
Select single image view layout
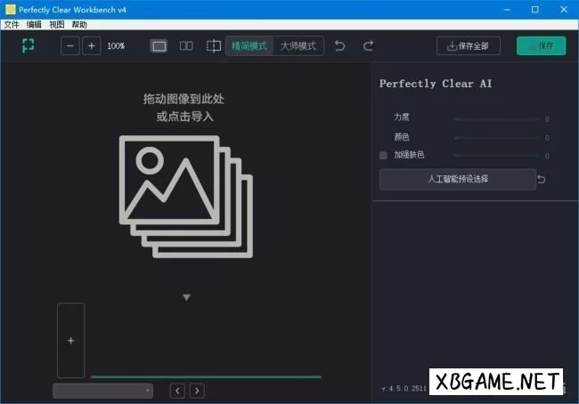coord(159,45)
